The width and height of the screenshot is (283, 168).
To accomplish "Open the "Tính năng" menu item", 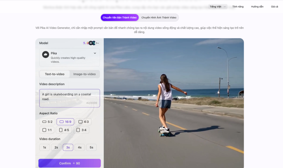I will click(x=238, y=6).
